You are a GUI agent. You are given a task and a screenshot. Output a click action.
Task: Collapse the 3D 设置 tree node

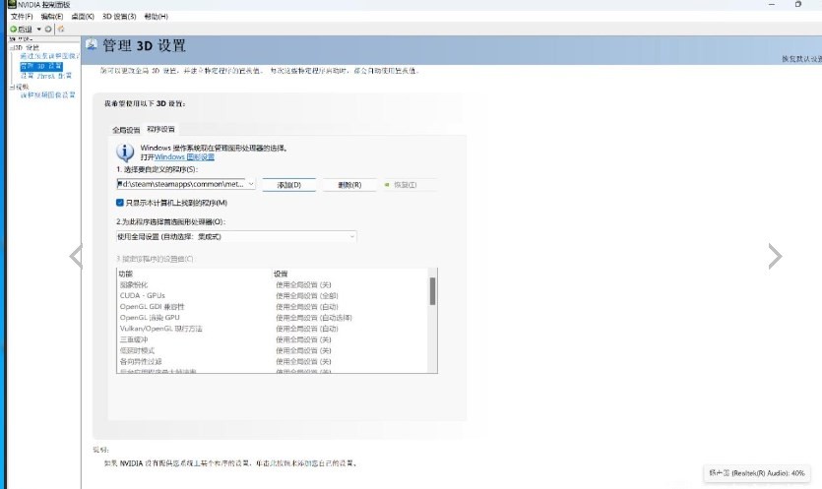click(x=12, y=47)
